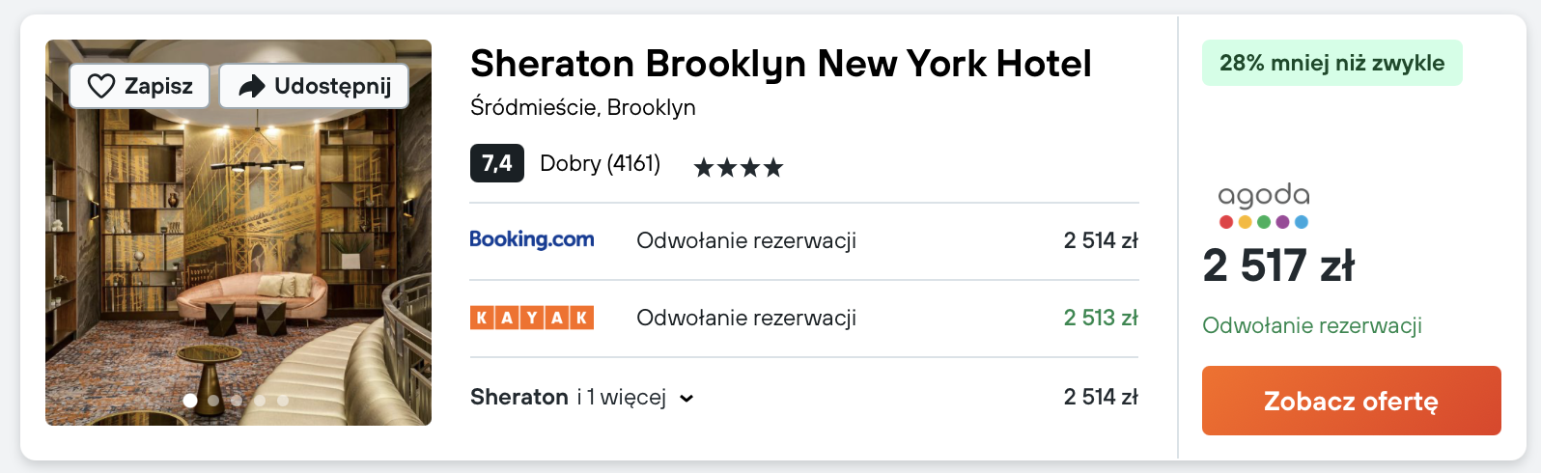Click the four-star rating icons
The image size is (1541, 473).
click(738, 168)
